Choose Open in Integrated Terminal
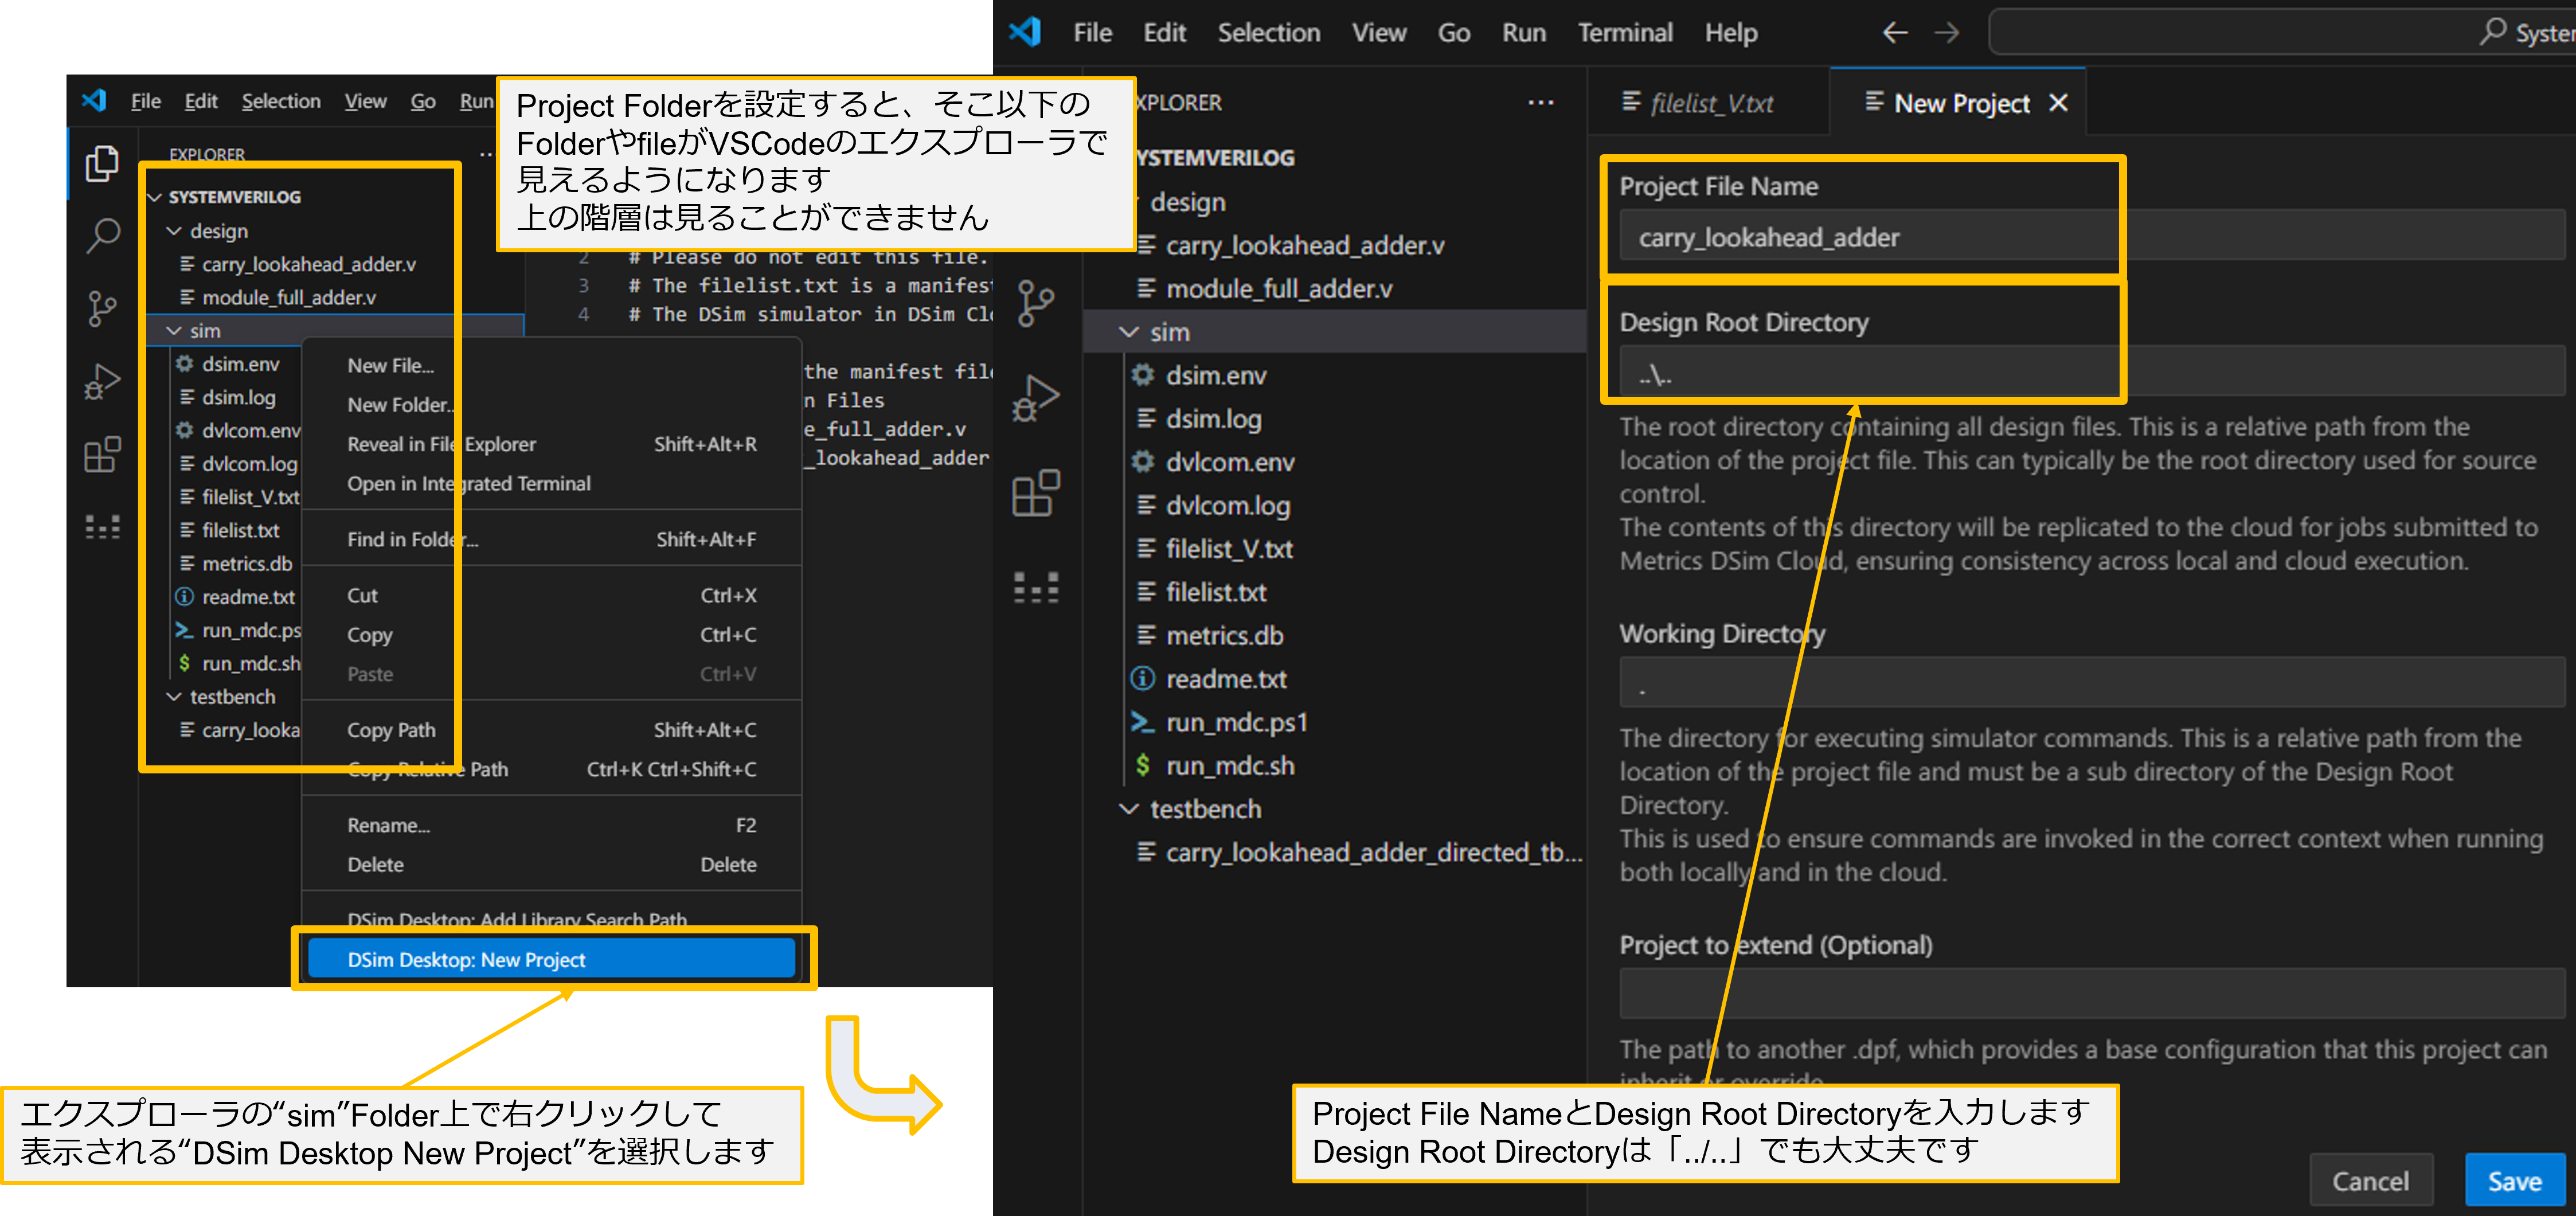2576x1216 pixels. (x=552, y=483)
